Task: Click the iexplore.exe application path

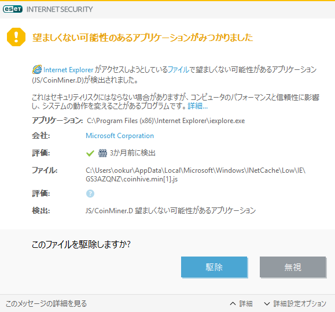Action: pos(166,121)
